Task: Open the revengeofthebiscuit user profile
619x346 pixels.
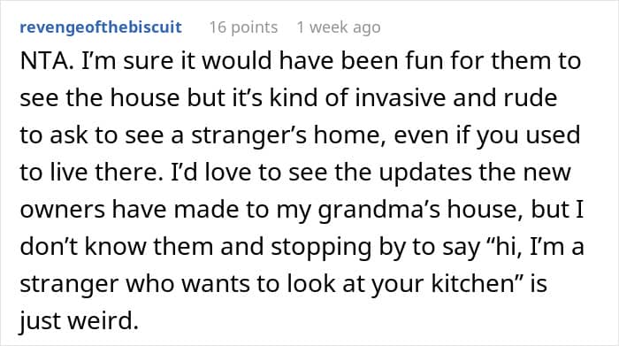Action: 101,27
